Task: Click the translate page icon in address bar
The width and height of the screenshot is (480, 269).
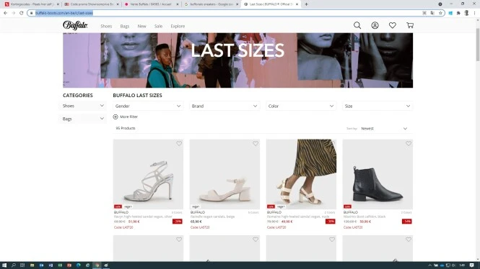Action: click(432, 13)
